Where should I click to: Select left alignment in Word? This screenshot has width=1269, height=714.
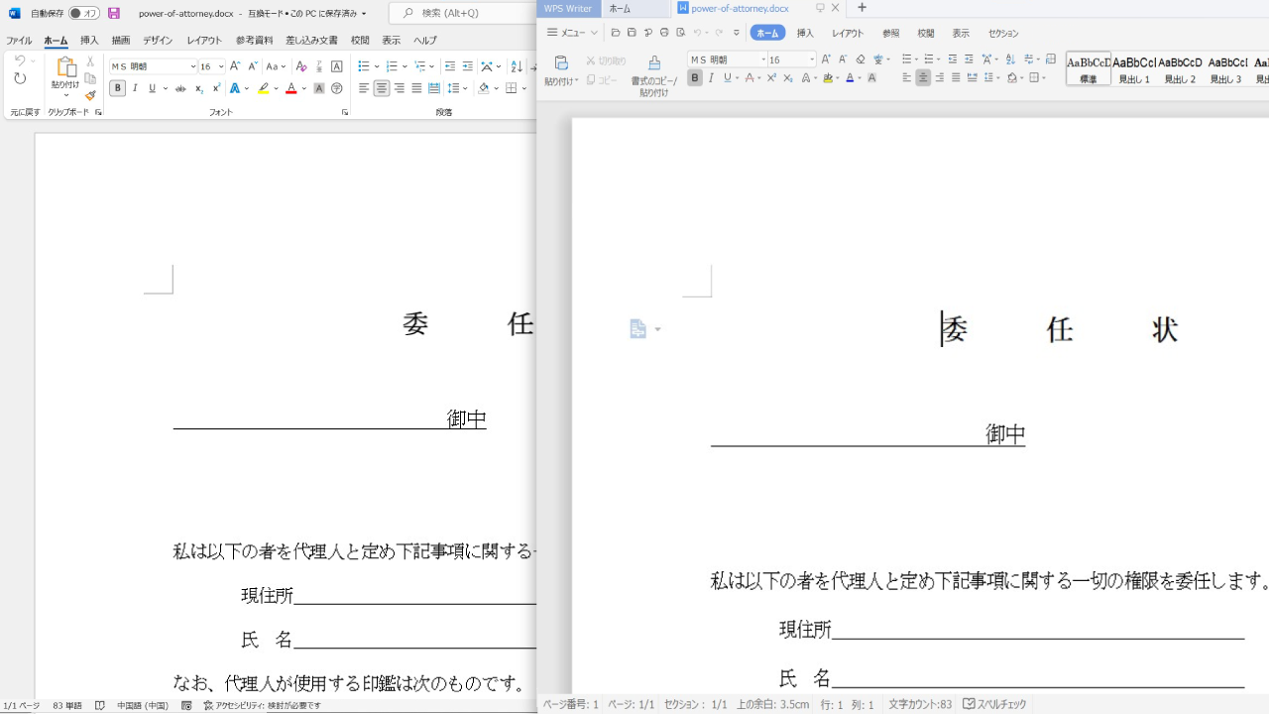pos(364,88)
